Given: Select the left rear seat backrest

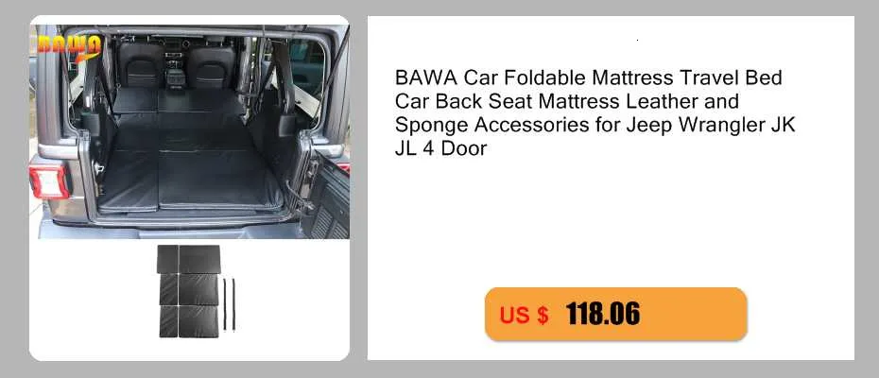Looking at the screenshot, I should [x=138, y=65].
